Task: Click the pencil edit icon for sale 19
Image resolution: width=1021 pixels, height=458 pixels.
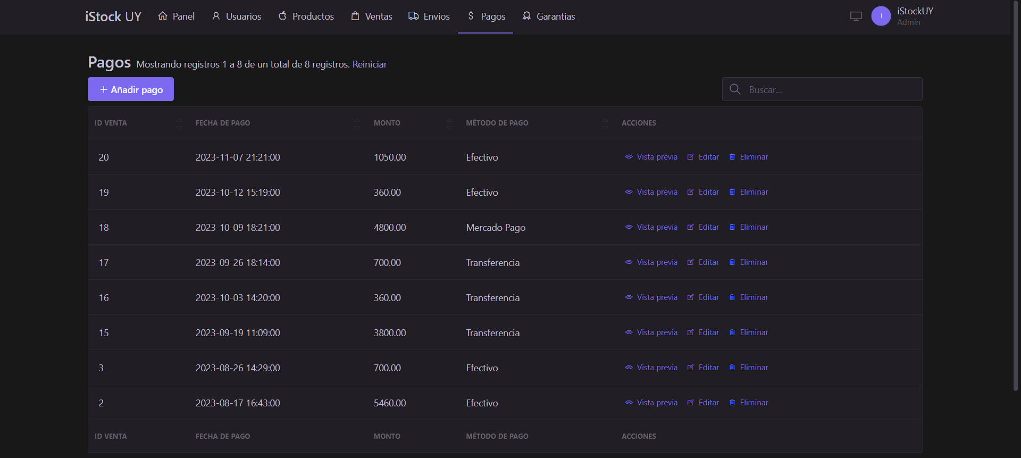Action: point(690,192)
